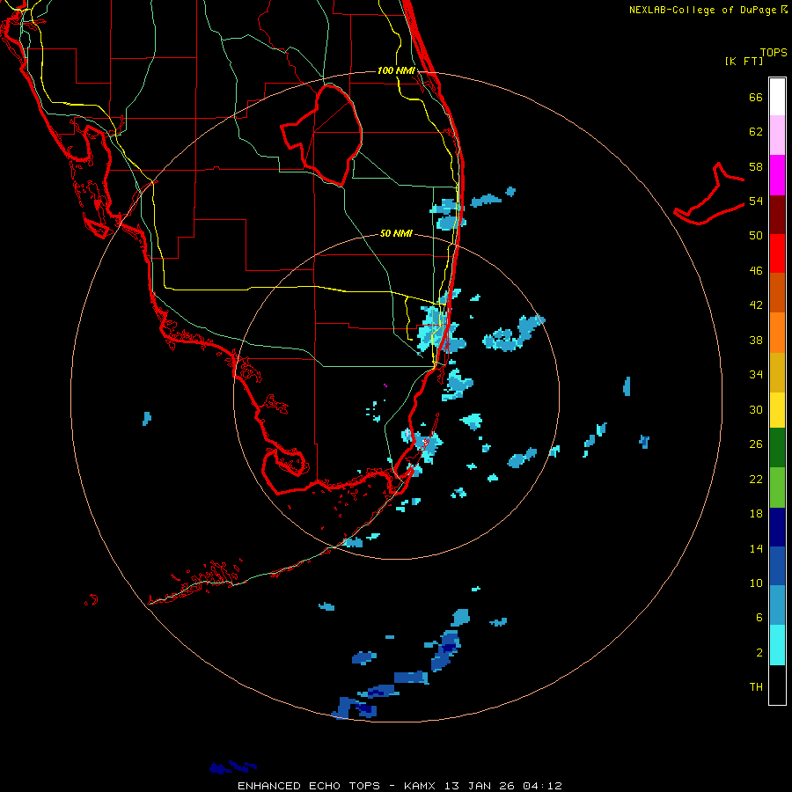The width and height of the screenshot is (792, 792).
Task: Click the 42 legend value
Action: tap(756, 305)
